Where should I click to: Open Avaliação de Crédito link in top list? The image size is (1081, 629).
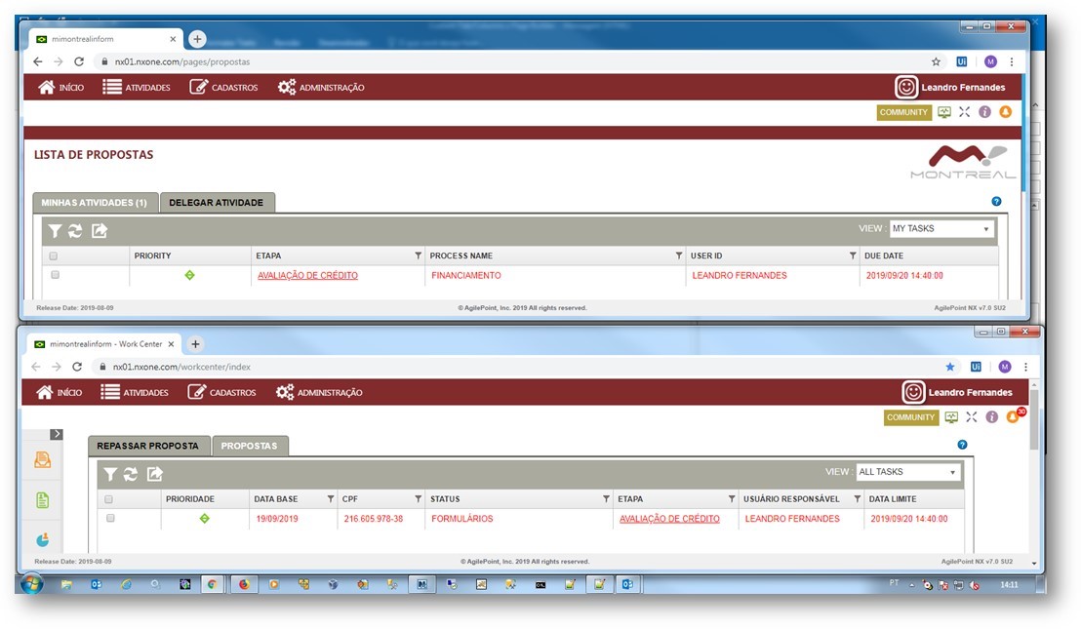307,276
